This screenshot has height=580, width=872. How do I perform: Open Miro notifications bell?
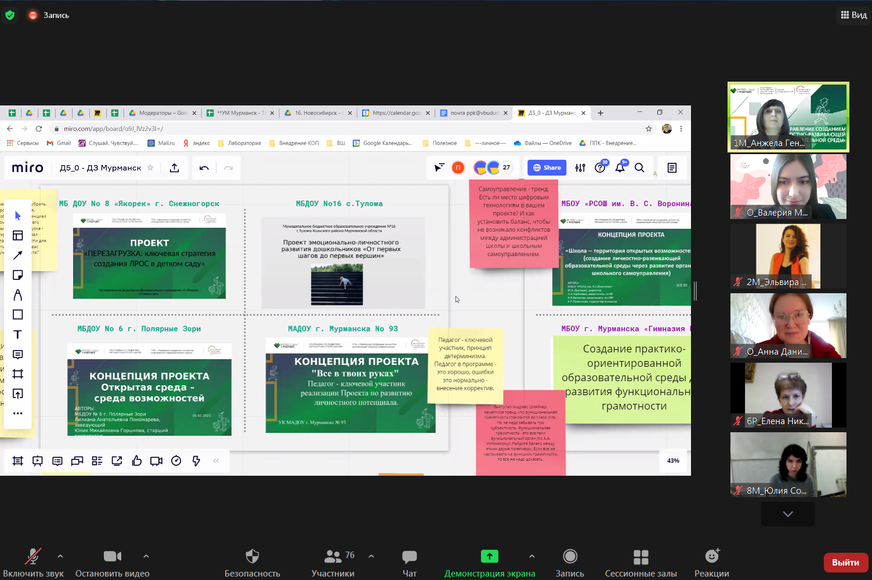coord(620,168)
